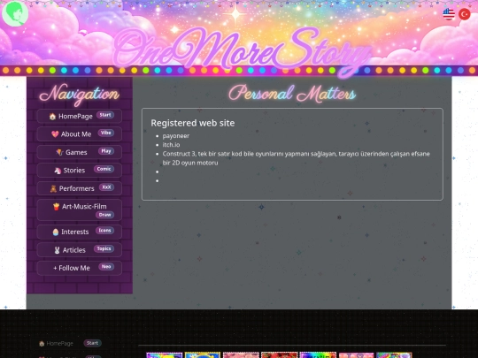The height and width of the screenshot is (358, 478).
Task: Open the Performers navigation item
Action: (80, 188)
